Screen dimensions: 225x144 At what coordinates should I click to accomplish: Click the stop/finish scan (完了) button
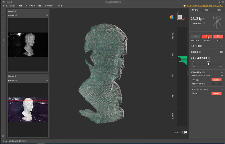pyautogui.click(x=218, y=36)
